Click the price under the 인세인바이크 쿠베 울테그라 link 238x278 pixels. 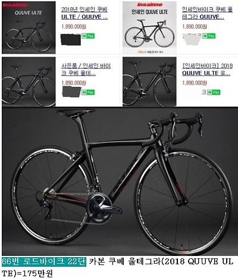coord(195,27)
